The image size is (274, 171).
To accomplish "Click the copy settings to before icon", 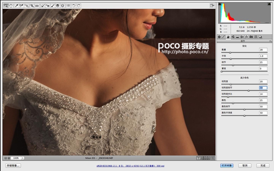I will tap(208, 158).
